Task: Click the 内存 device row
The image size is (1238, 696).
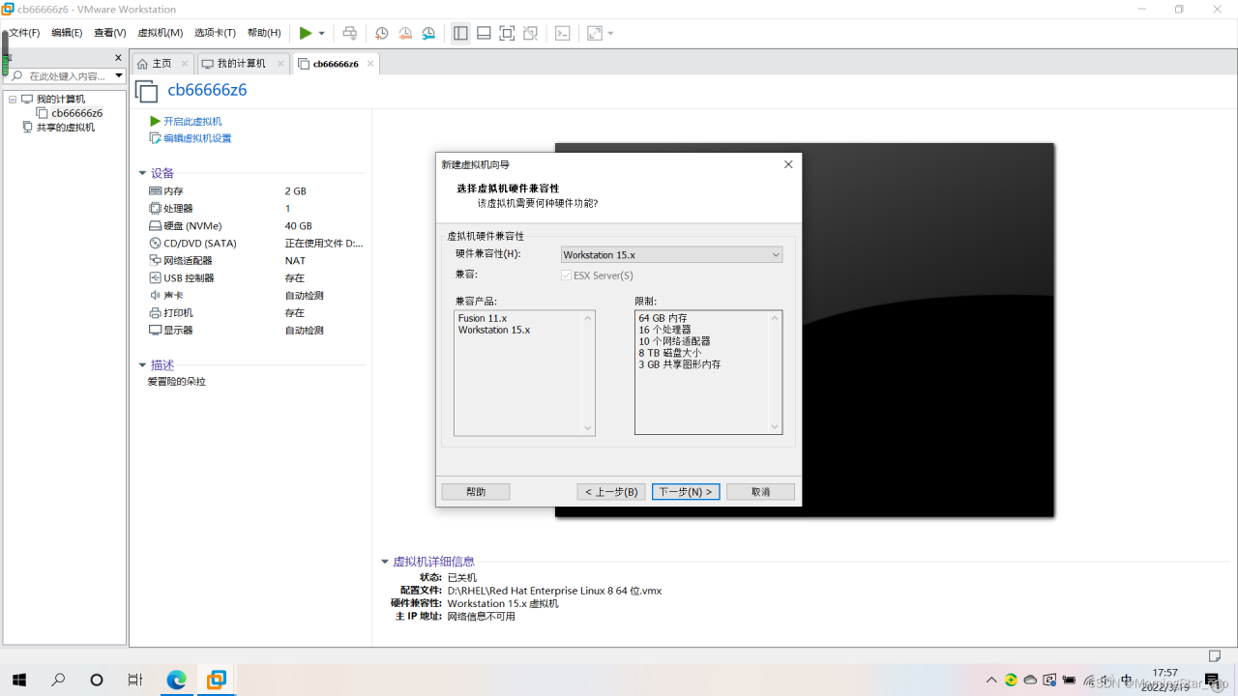Action: point(256,191)
